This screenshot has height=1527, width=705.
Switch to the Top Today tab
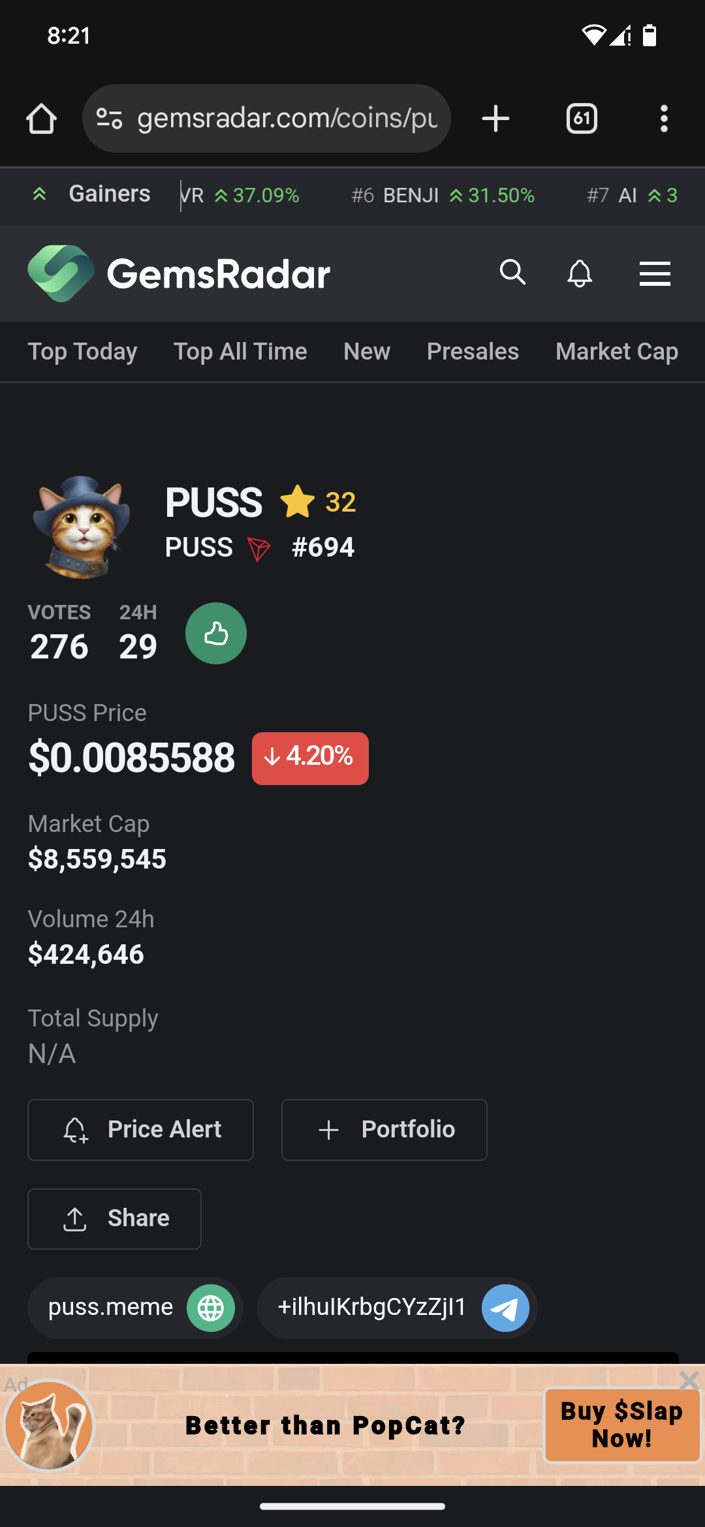click(82, 352)
